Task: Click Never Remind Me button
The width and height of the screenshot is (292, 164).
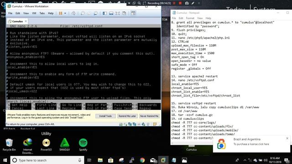Action: click(149, 116)
